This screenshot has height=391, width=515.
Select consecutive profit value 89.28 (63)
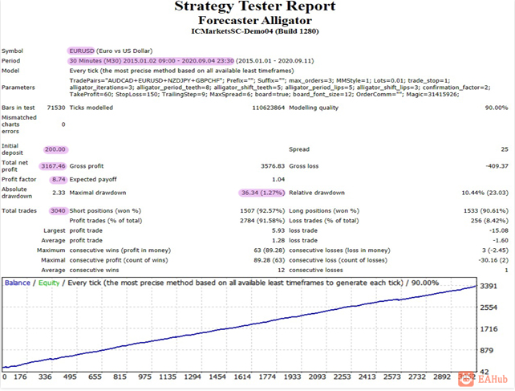coord(269,260)
